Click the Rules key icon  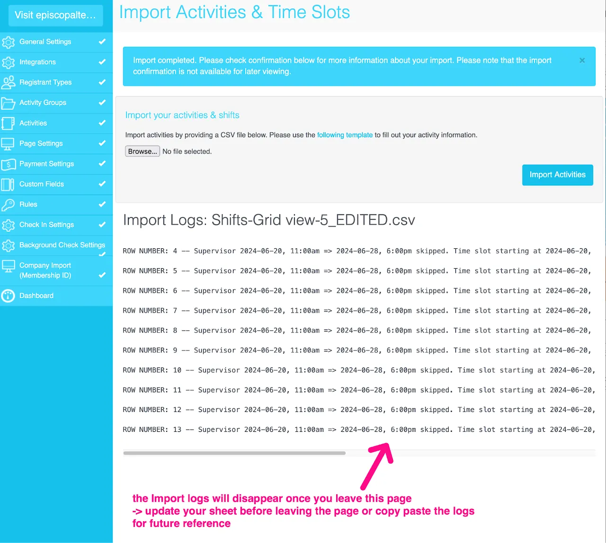[x=9, y=205]
